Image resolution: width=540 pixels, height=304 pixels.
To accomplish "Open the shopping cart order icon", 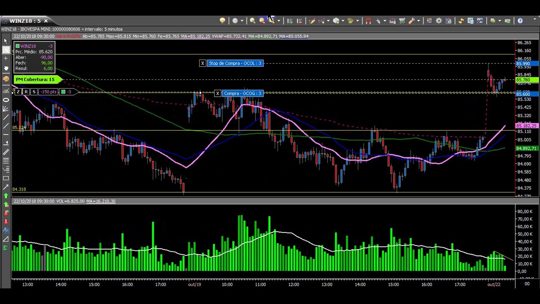I will point(402,21).
